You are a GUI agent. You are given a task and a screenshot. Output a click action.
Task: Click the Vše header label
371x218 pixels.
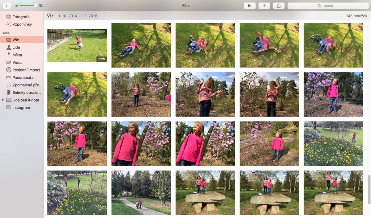point(50,16)
